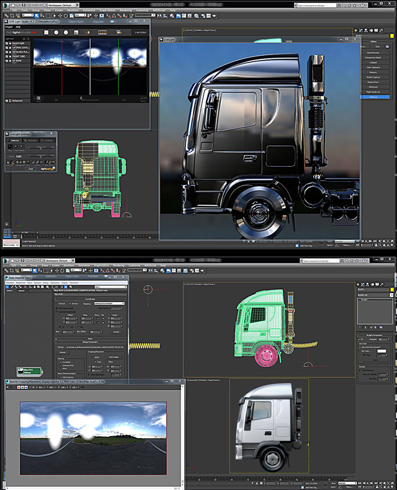Click the red X delete icon in Slate Material Editor
The image size is (397, 490).
pos(25,287)
